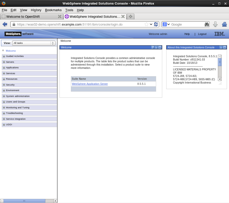Click the About text area resize grip
The image size is (229, 203).
220,83
